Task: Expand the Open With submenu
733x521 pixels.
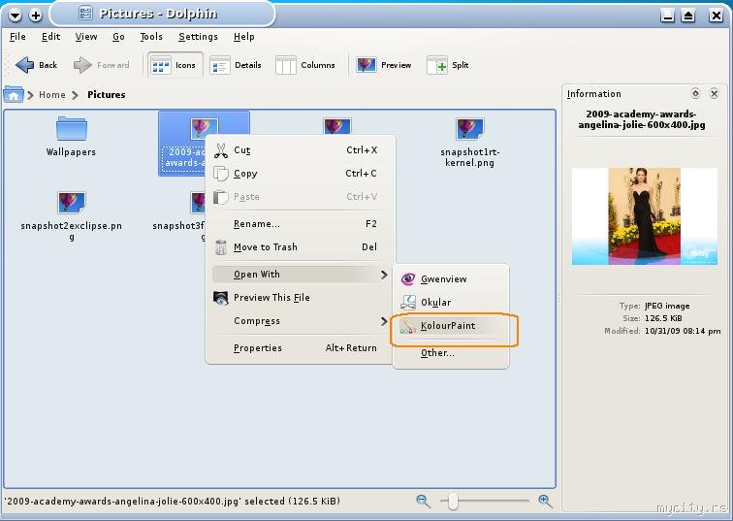Action: pyautogui.click(x=300, y=274)
